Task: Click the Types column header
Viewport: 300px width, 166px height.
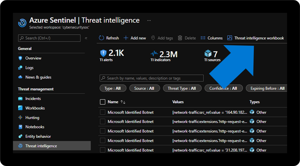Action: (255, 102)
